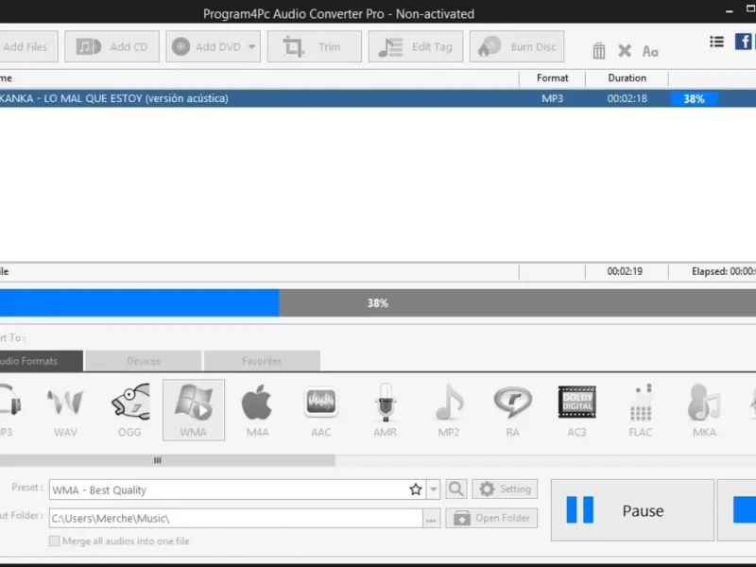Open the list view menu icon
756x567 pixels.
(x=717, y=42)
